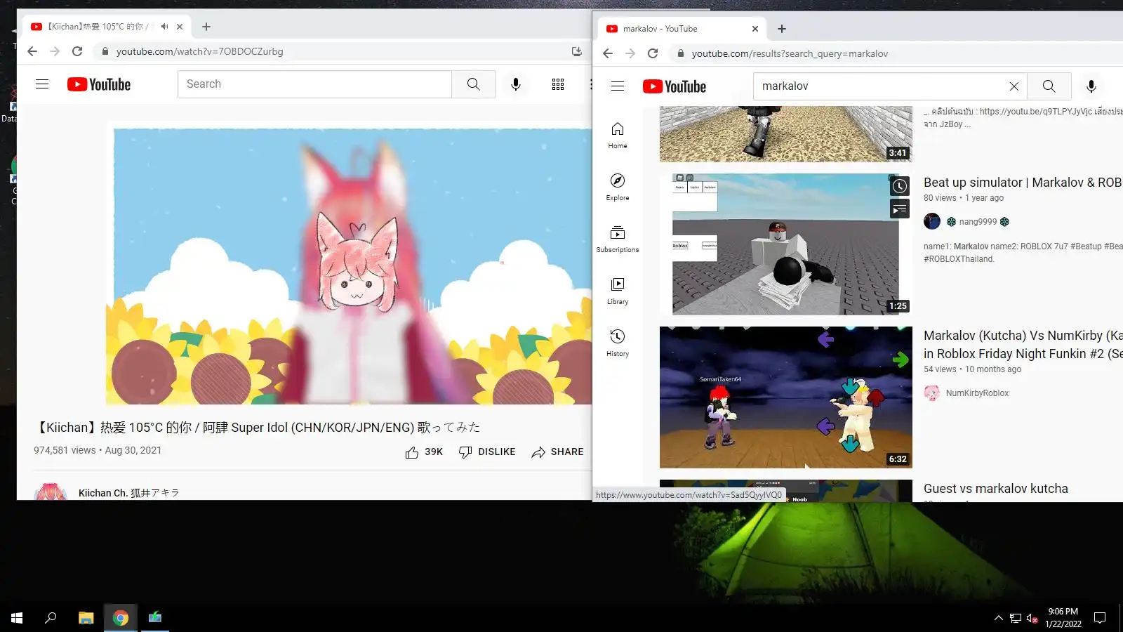The image size is (1123, 632).
Task: Open the video thumbnail with 3:41 duration
Action: click(786, 134)
